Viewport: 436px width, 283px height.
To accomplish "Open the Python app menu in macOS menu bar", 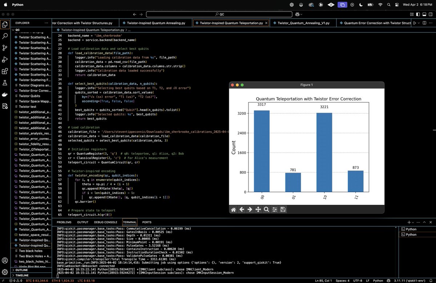I will click(17, 5).
